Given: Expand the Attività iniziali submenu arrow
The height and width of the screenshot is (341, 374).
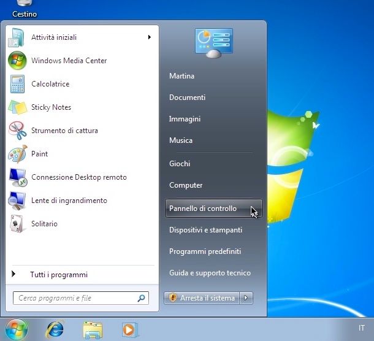Looking at the screenshot, I should point(150,37).
